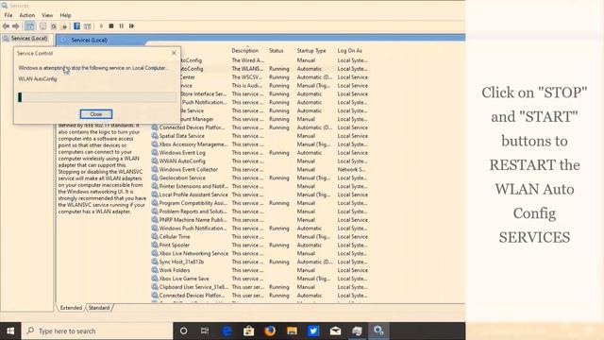Toggle Show/Hide Action Pane toolbar icon
604x340 pixels.
[88, 26]
